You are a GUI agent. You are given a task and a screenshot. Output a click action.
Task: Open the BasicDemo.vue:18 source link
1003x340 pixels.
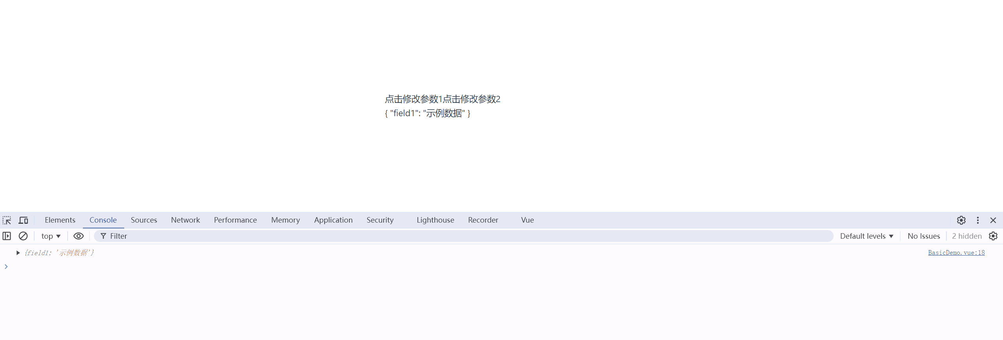coord(956,253)
